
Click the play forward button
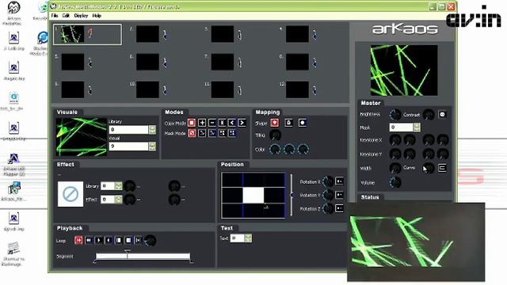(98, 240)
